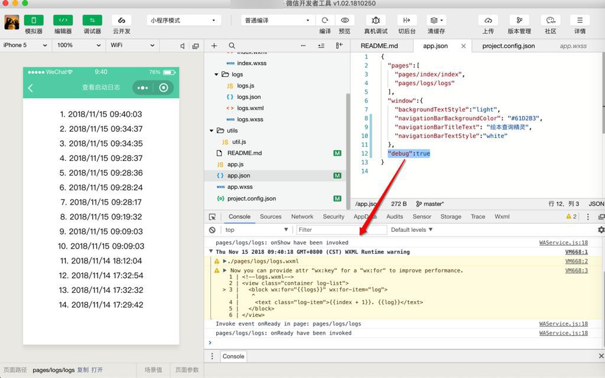This screenshot has width=605, height=378.
Task: Click the mini program menu dots
Action: click(x=143, y=88)
